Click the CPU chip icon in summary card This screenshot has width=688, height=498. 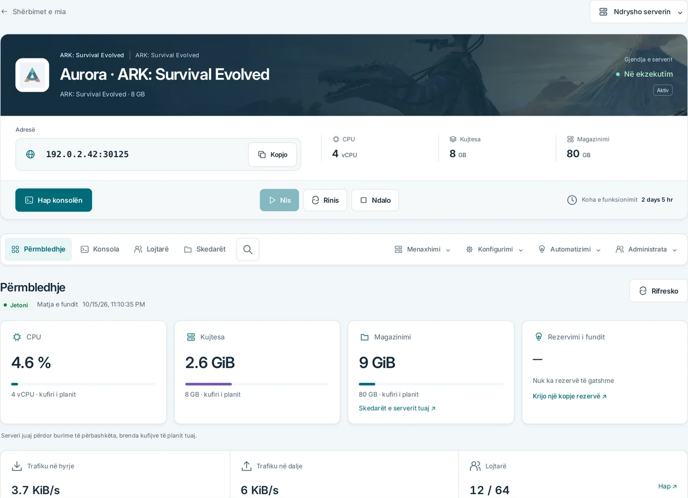(17, 337)
